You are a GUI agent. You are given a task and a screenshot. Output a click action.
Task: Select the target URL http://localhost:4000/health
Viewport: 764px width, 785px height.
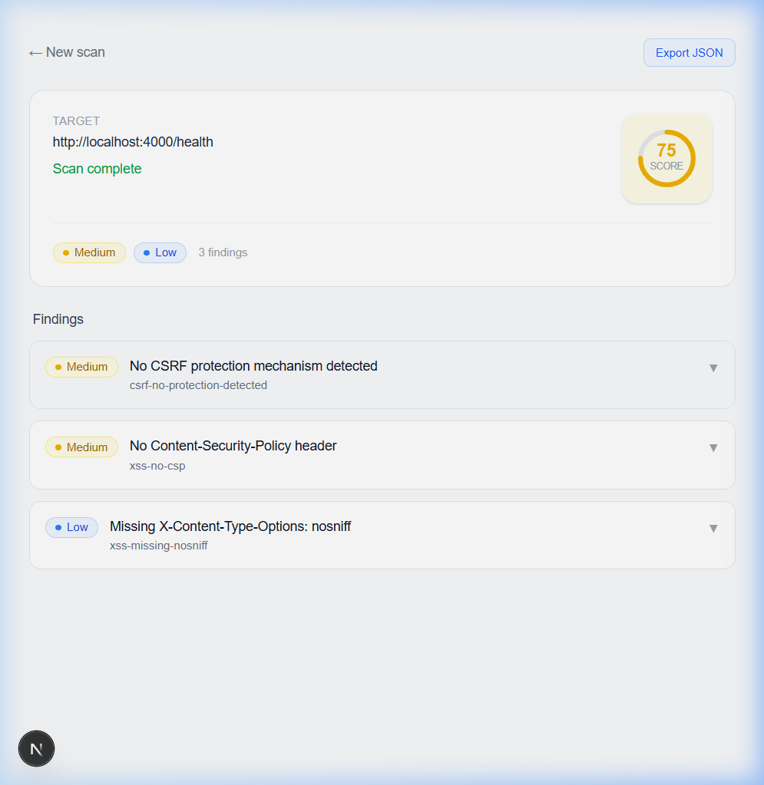(133, 142)
